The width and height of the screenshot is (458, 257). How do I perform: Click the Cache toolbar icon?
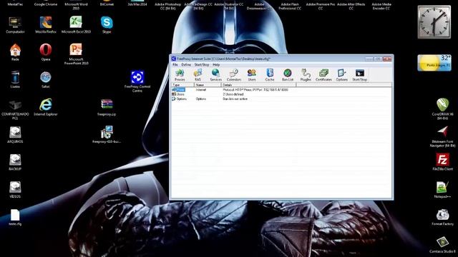pyautogui.click(x=270, y=75)
